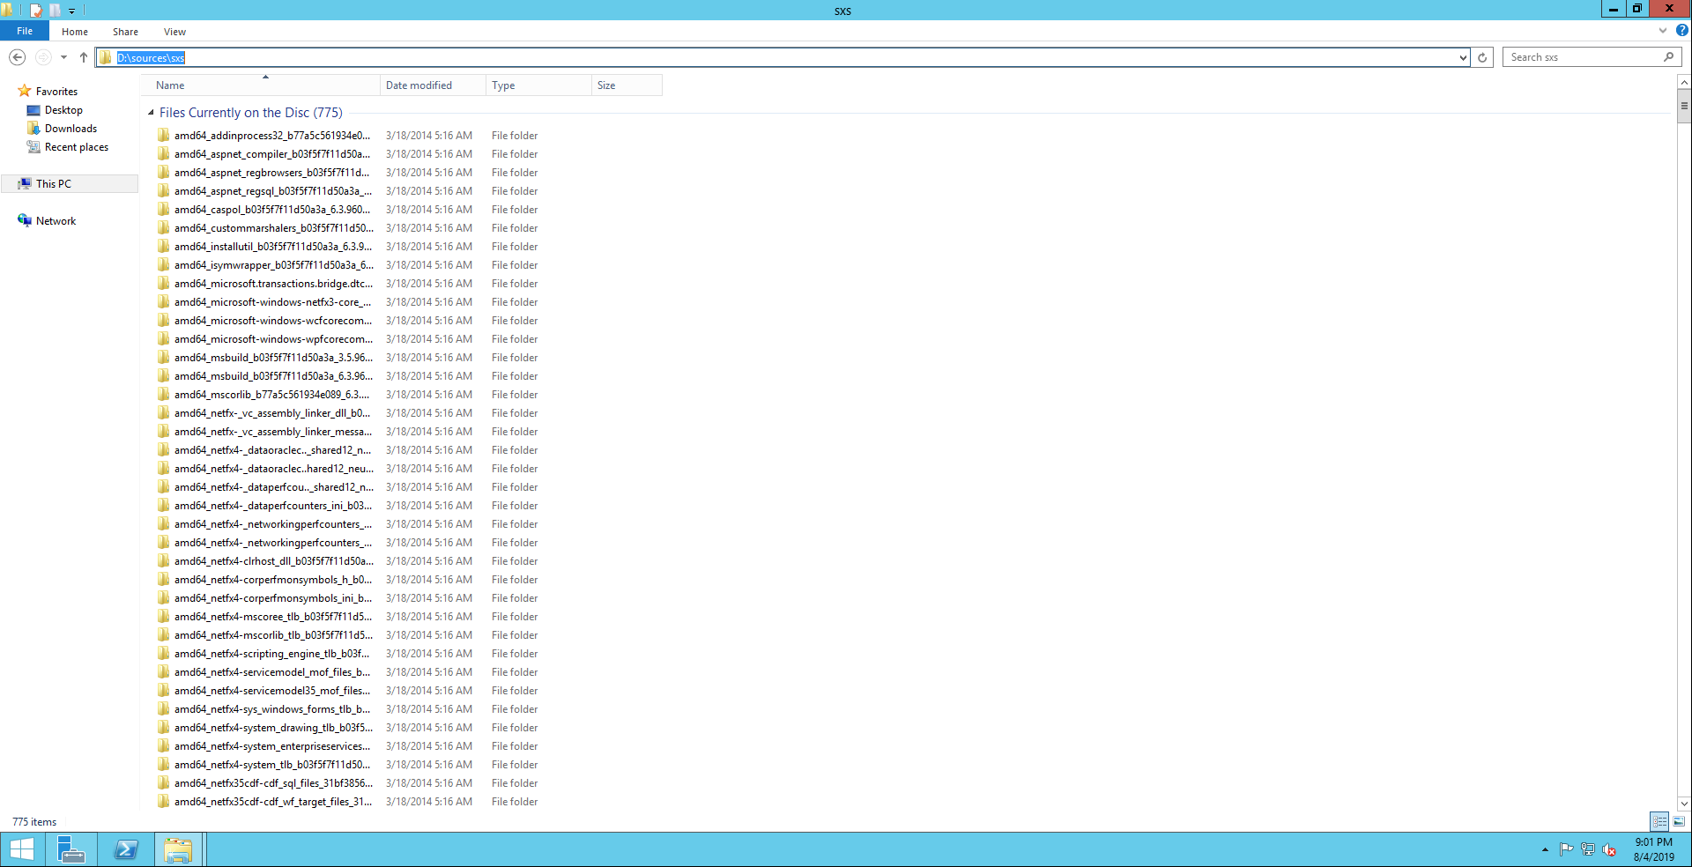
Task: Open the address bar history dropdown
Action: point(1463,58)
